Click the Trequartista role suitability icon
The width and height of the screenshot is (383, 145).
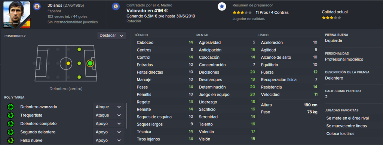pos(11,115)
